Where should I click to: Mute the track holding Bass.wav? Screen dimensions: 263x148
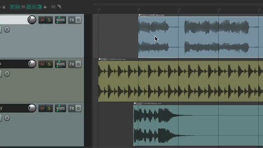point(42,20)
